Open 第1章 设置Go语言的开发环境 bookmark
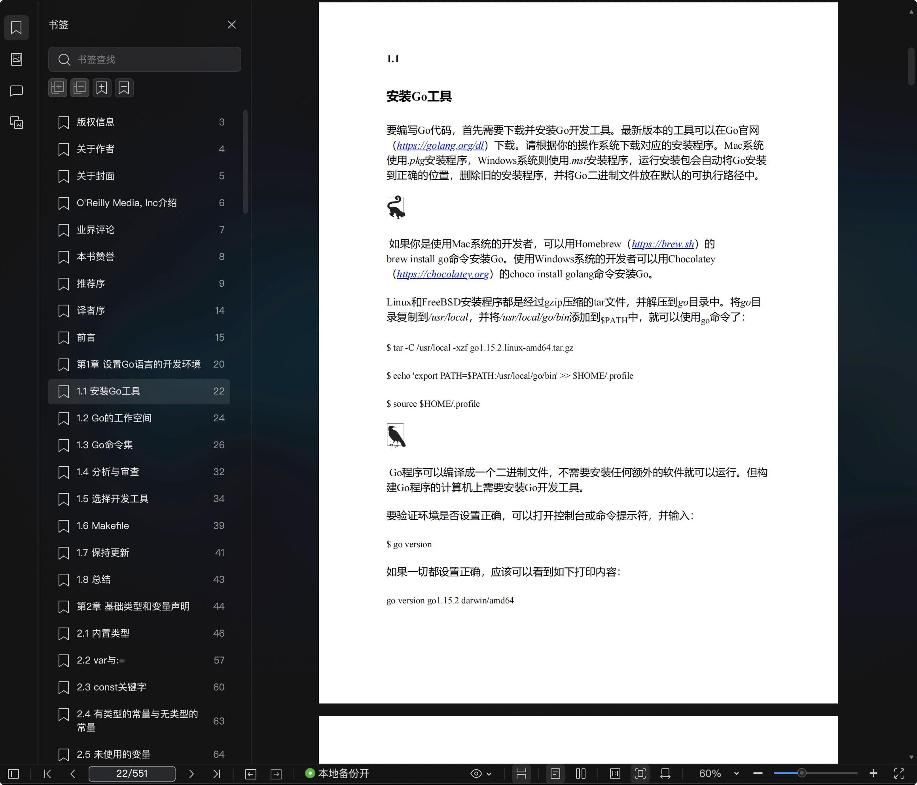Viewport: 917px width, 785px height. pos(139,364)
